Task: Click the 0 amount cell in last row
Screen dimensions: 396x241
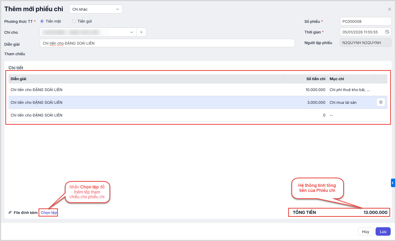Action: [324, 115]
